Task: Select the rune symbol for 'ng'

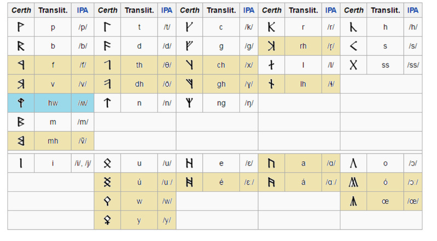Action: pos(189,103)
